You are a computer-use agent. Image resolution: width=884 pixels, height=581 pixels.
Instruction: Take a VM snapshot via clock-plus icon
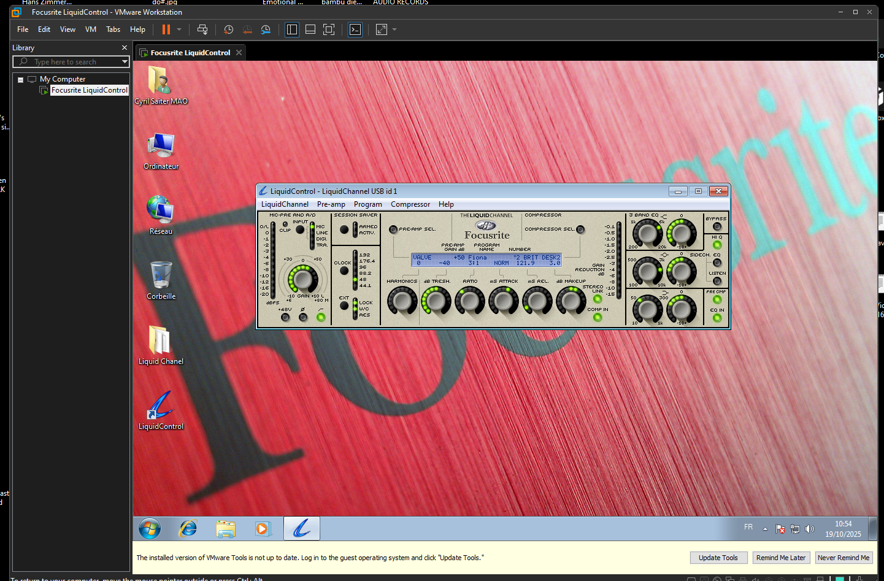pyautogui.click(x=229, y=29)
